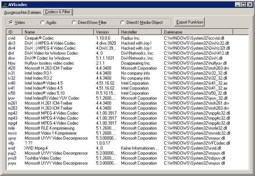The image size is (255, 176).
Task: Sort list by the Name column header
Action: point(58,32)
